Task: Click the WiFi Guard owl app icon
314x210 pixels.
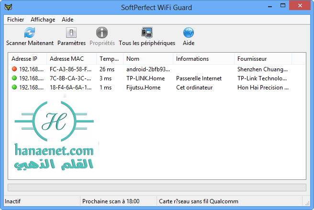Action: pos(9,7)
